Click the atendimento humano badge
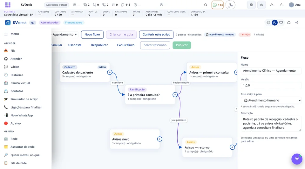This screenshot has height=169, width=305. point(220,35)
